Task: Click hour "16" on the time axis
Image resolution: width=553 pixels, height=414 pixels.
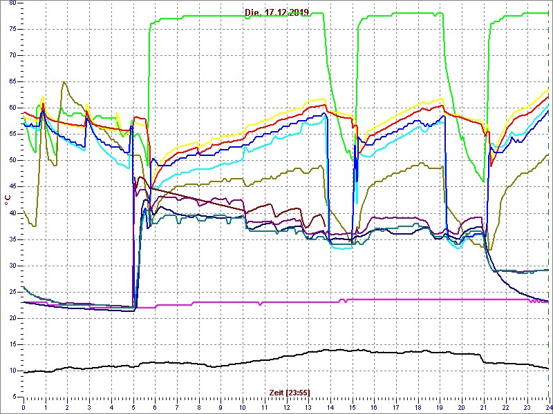Action: tap(374, 406)
